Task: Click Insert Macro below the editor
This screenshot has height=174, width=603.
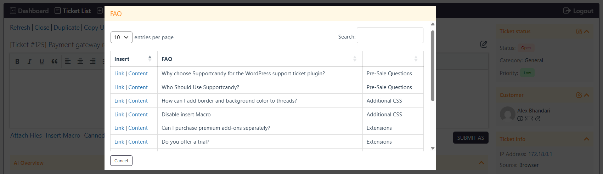Action: tap(63, 135)
